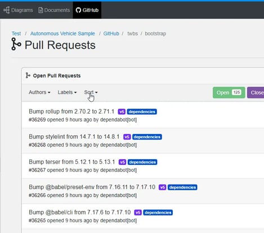
Task: Click the twbs breadcrumb text
Action: coord(132,34)
